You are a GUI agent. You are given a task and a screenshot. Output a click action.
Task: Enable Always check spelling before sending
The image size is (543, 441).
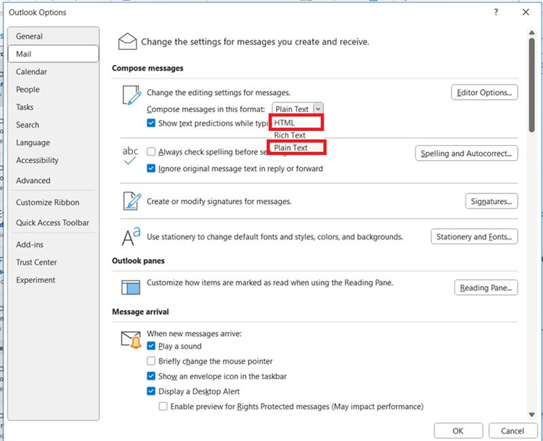(x=151, y=151)
